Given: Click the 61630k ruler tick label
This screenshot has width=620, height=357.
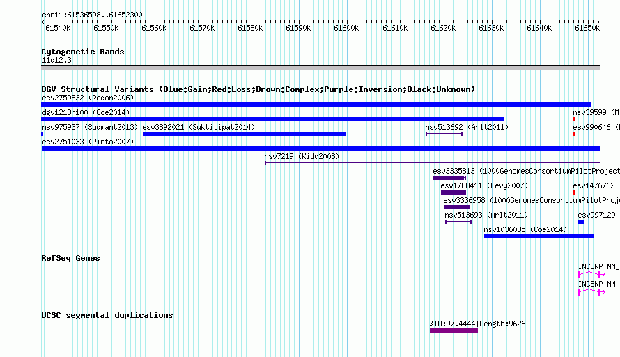Looking at the screenshot, I should pos(491,28).
